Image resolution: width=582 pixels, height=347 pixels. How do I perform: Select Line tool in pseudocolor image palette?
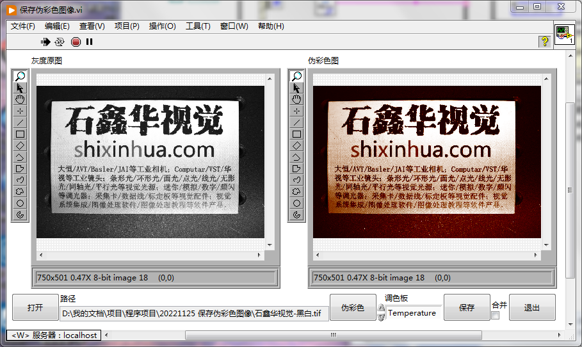point(296,123)
